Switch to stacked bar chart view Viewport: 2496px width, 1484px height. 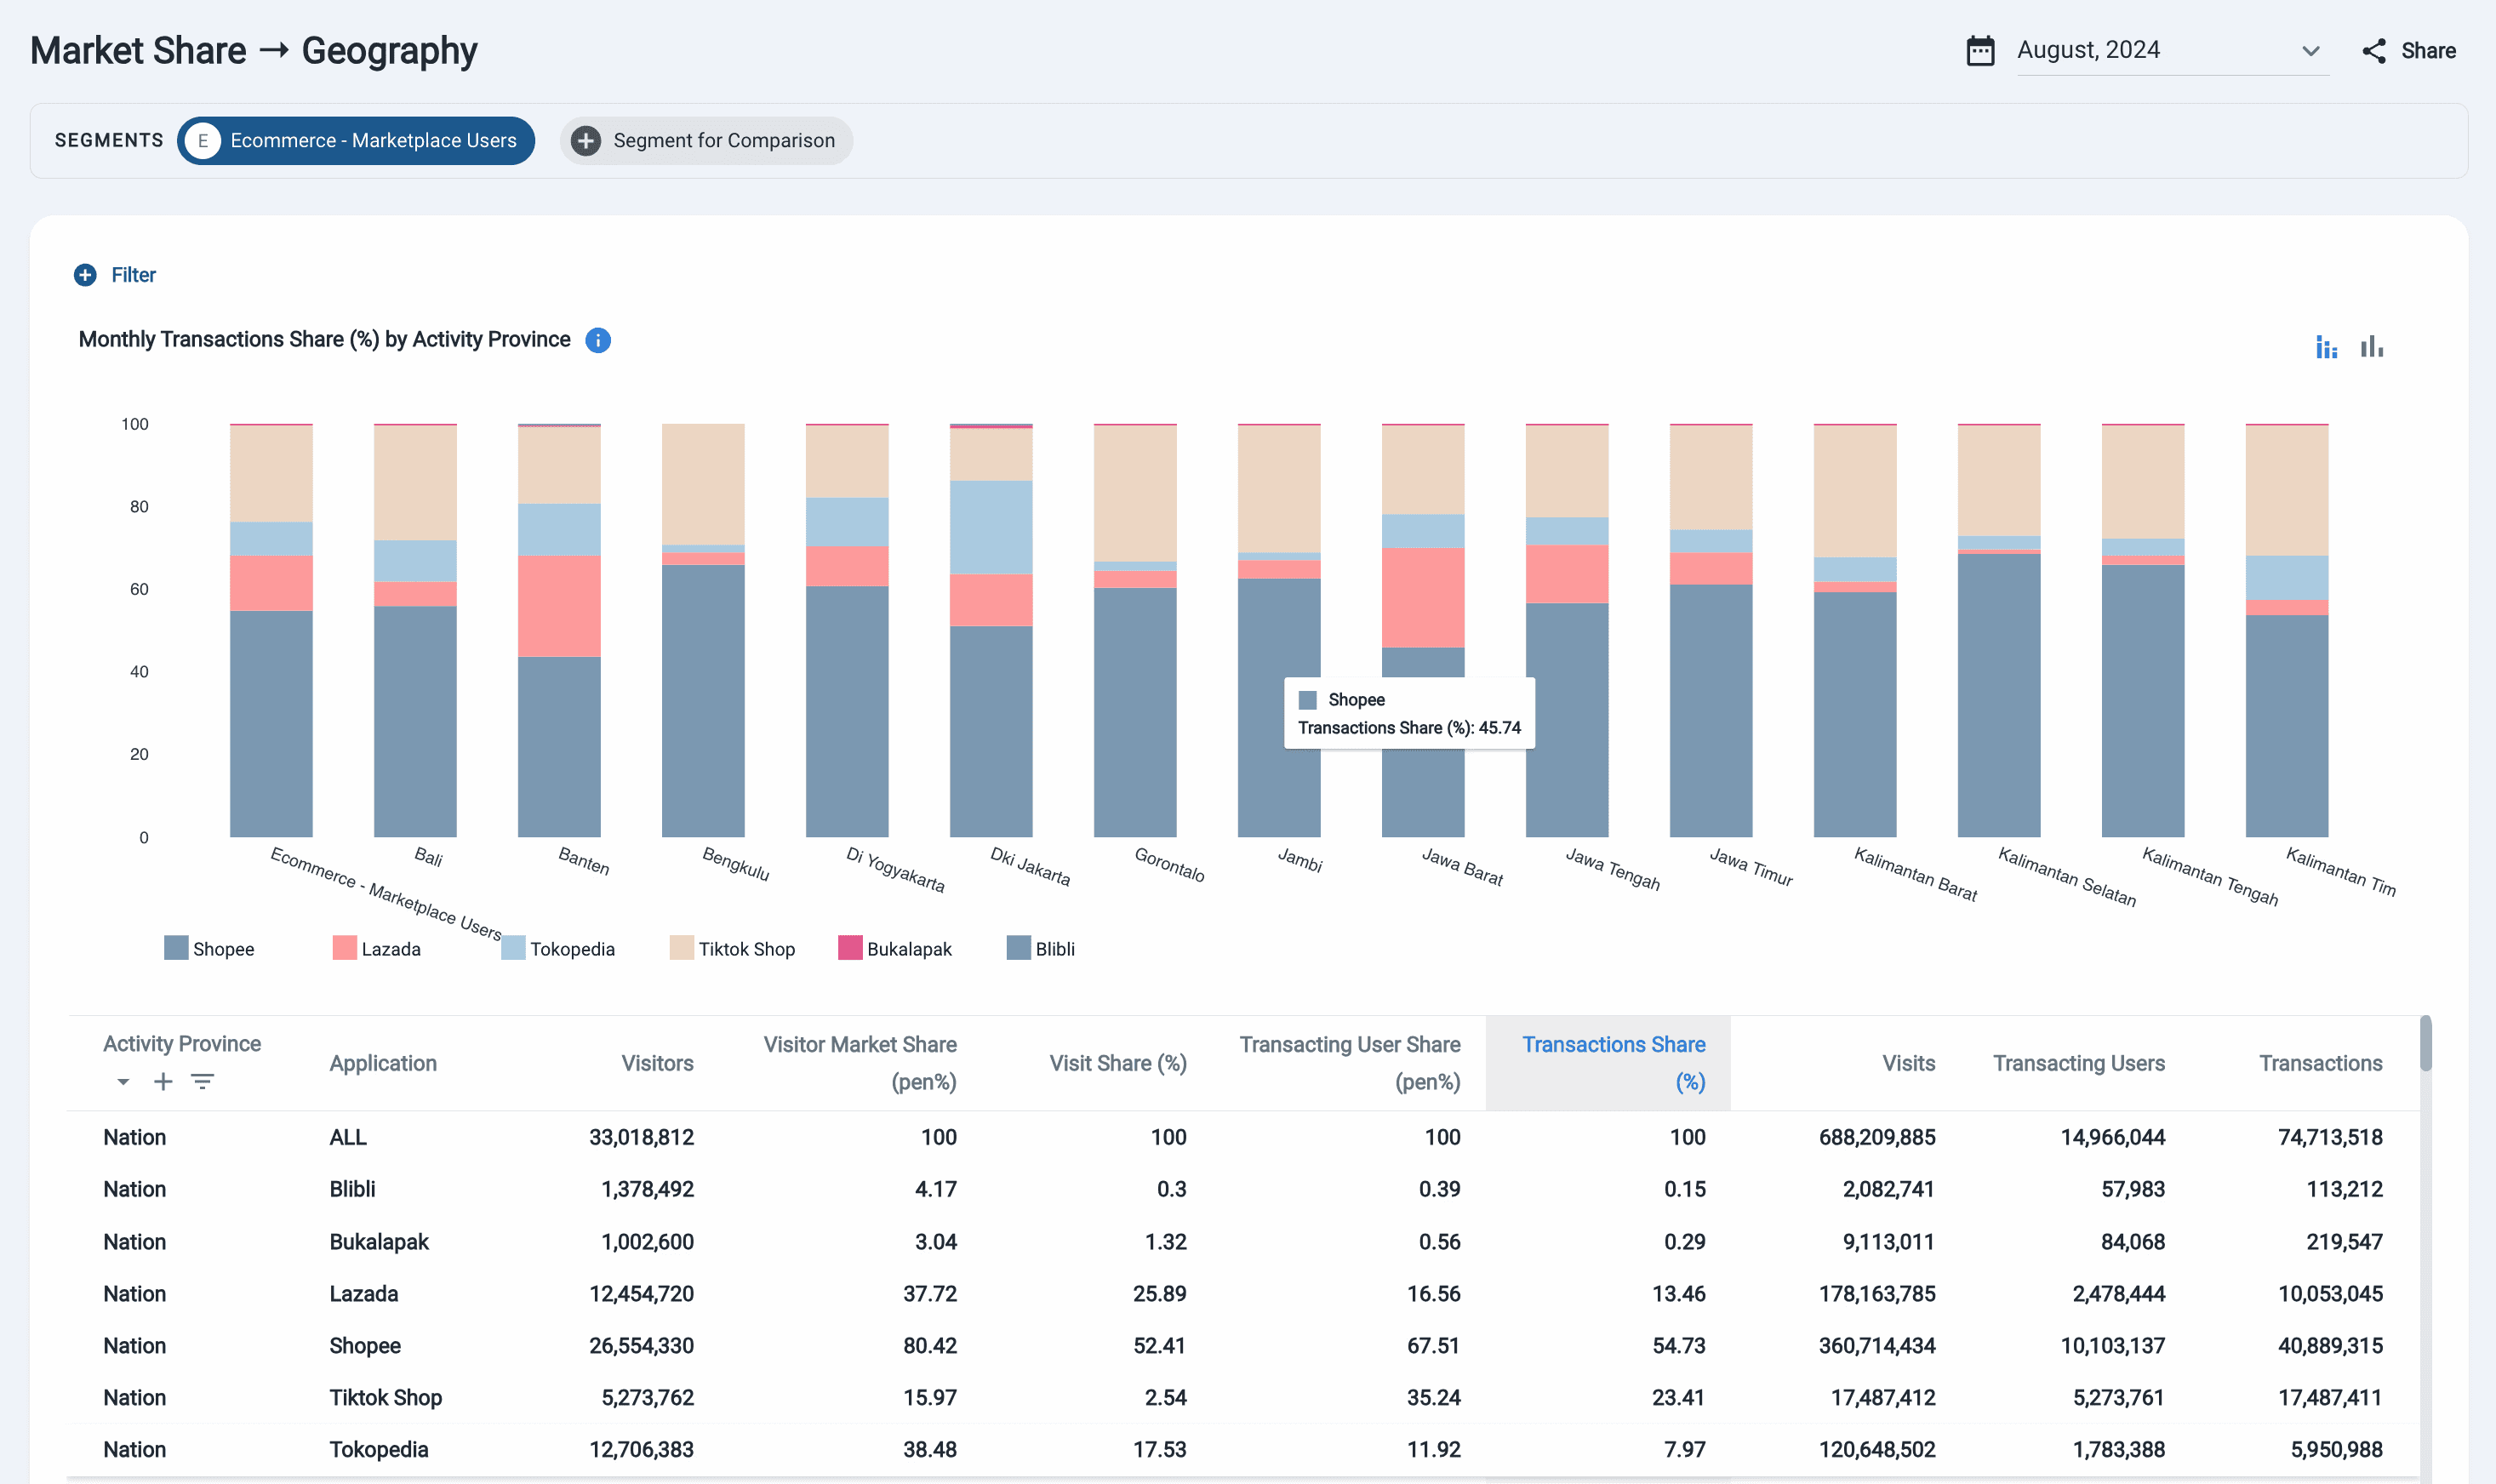click(x=2326, y=347)
